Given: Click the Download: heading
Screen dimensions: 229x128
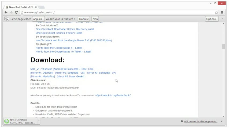Looking at the screenshot, I should tap(47, 60).
